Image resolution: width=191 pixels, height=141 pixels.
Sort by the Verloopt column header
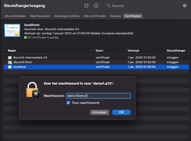pos(133,51)
